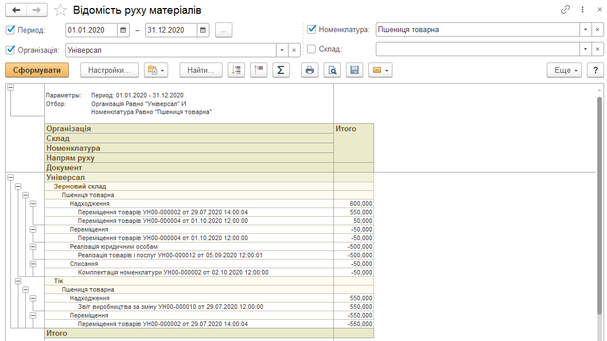The width and height of the screenshot is (607, 341).
Task: Open calendar for start date 01.01.2020
Action: pyautogui.click(x=123, y=30)
